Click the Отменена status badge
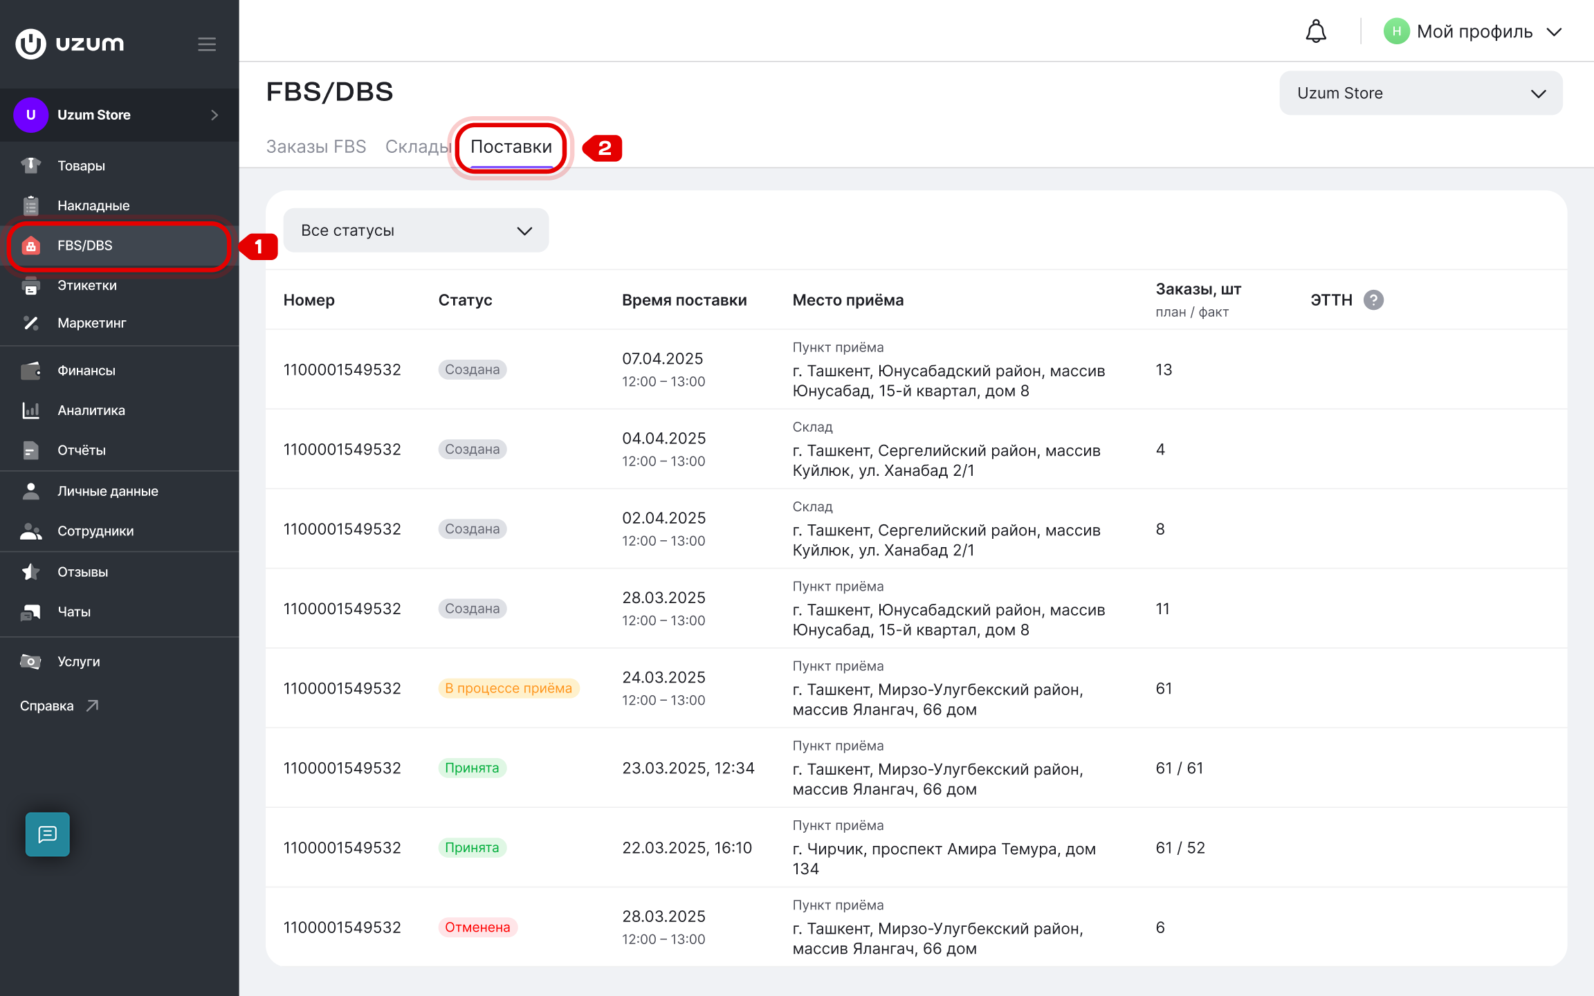The height and width of the screenshot is (996, 1594). (x=477, y=928)
